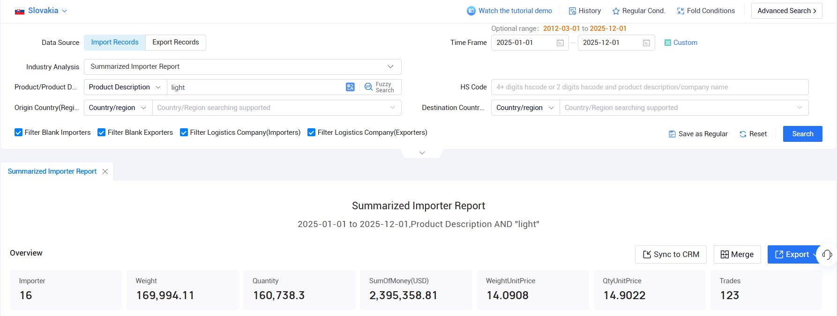Open the start date calendar icon

(x=560, y=43)
